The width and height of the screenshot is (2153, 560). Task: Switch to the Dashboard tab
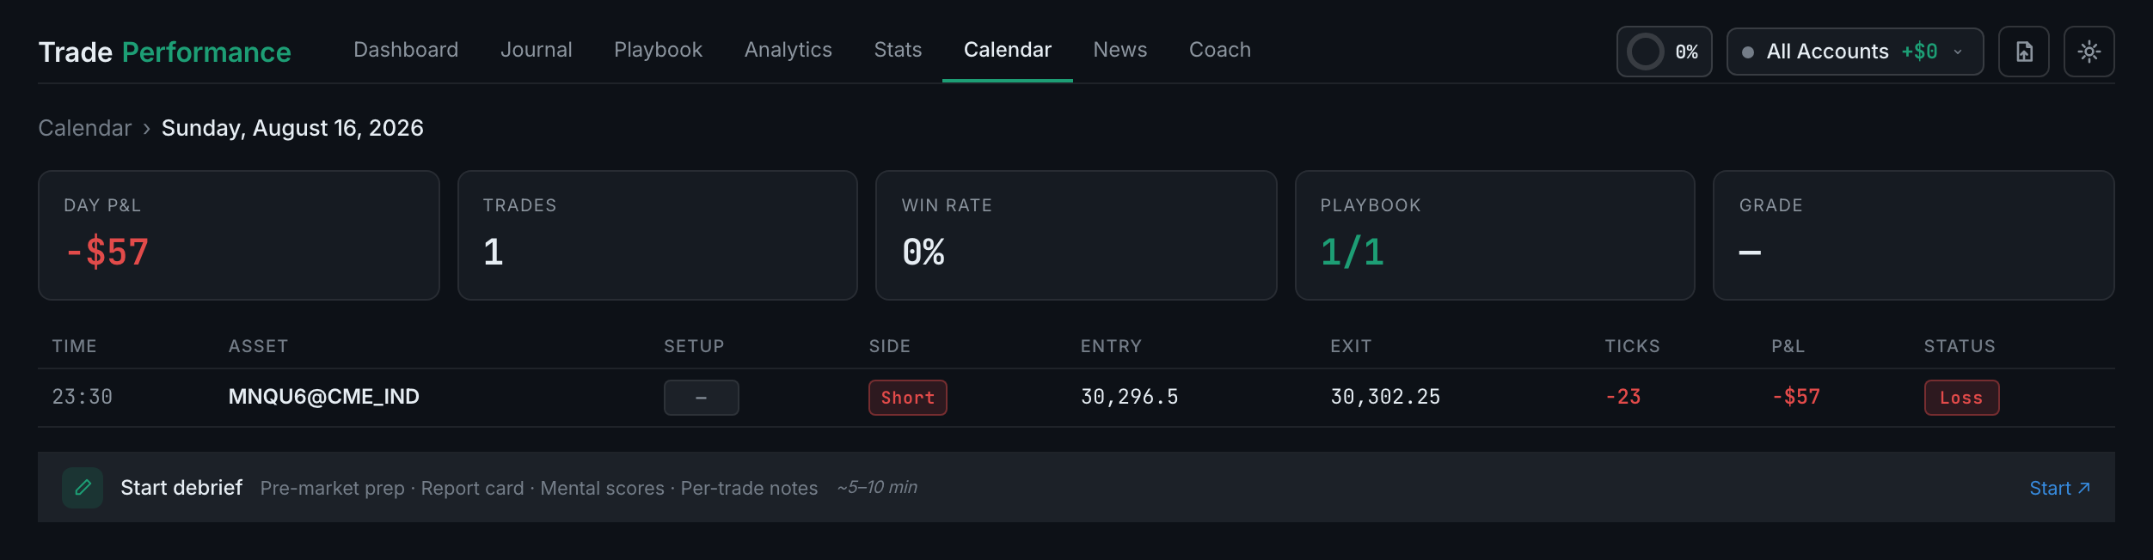click(406, 50)
